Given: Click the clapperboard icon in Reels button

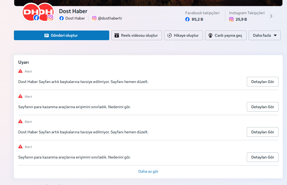Looking at the screenshot, I should click(x=117, y=35).
